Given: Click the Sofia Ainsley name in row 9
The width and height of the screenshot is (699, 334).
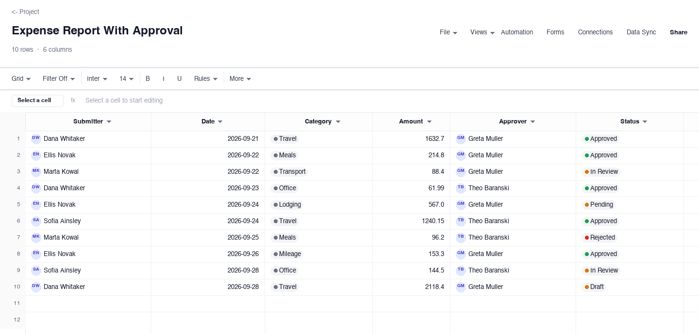Looking at the screenshot, I should pyautogui.click(x=62, y=271).
